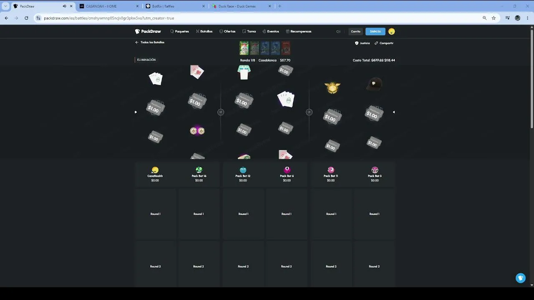This screenshot has width=534, height=300.
Task: Click the $684.56 balance button
Action: click(375, 31)
